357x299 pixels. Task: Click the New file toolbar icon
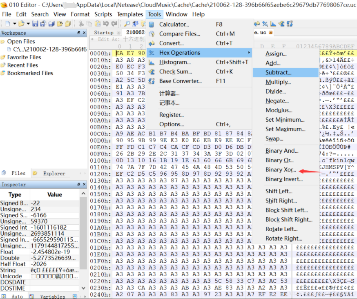point(8,24)
